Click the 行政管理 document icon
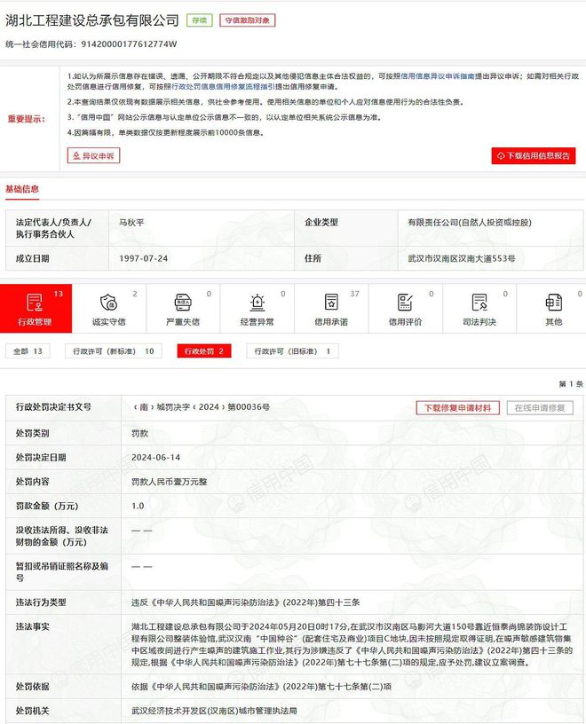This screenshot has width=586, height=724. click(35, 303)
